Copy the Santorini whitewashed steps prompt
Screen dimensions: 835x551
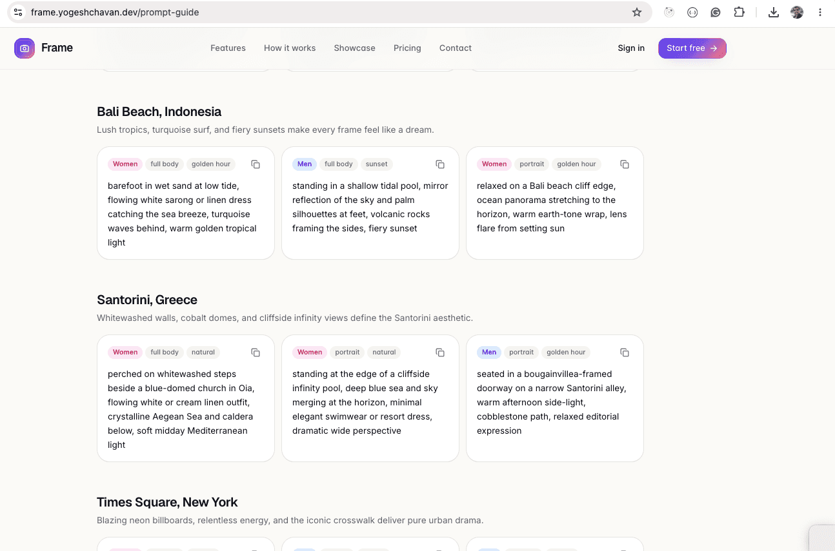coord(256,353)
